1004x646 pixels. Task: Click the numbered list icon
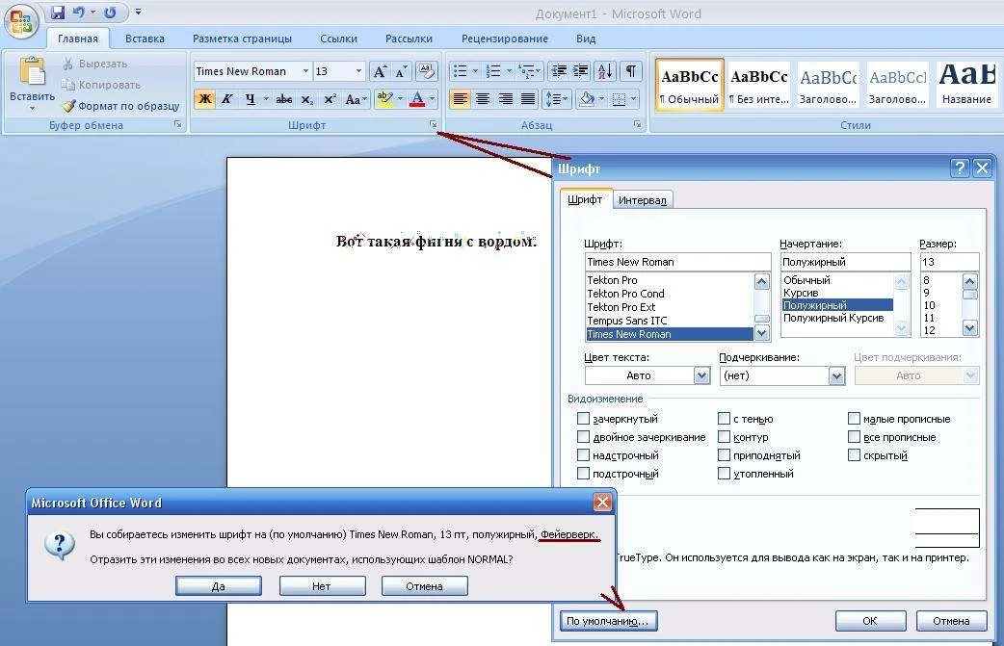[493, 71]
